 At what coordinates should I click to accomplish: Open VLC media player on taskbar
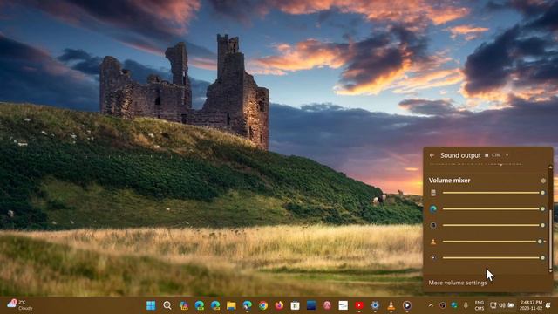coord(391,305)
